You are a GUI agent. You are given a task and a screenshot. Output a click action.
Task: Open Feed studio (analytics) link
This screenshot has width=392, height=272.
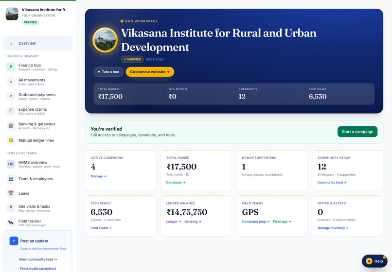38,269
